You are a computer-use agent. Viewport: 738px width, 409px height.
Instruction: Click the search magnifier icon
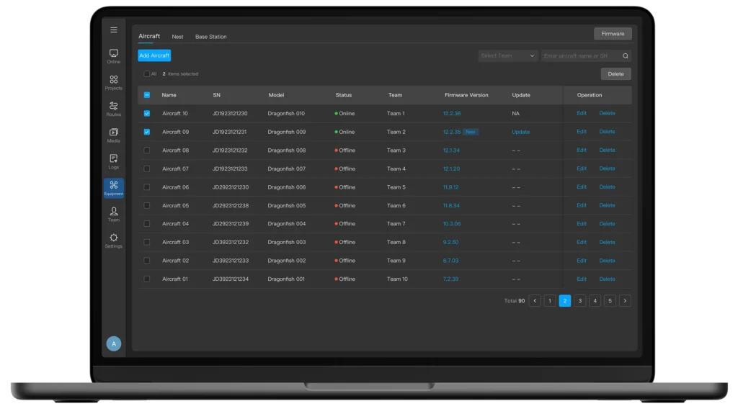[x=625, y=56]
